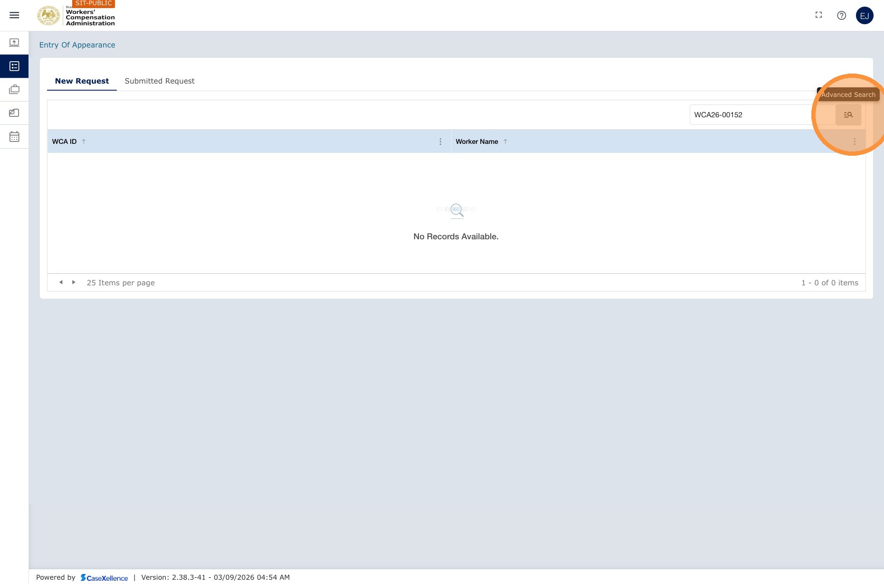Viewport: 884px width, 584px height.
Task: Open the CaseXellence link in footer
Action: point(104,577)
